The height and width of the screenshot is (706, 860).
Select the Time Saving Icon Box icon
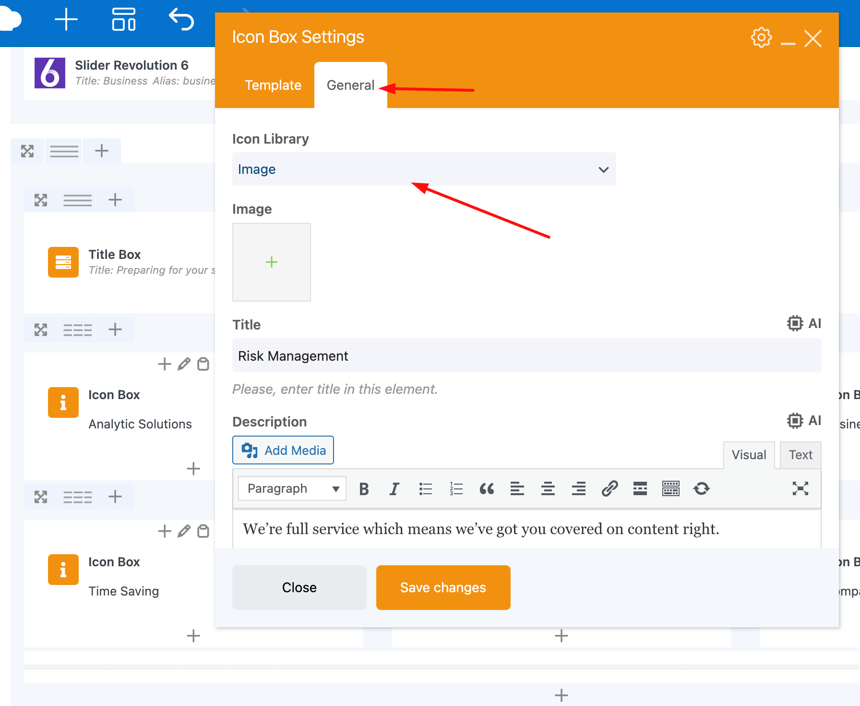(63, 570)
